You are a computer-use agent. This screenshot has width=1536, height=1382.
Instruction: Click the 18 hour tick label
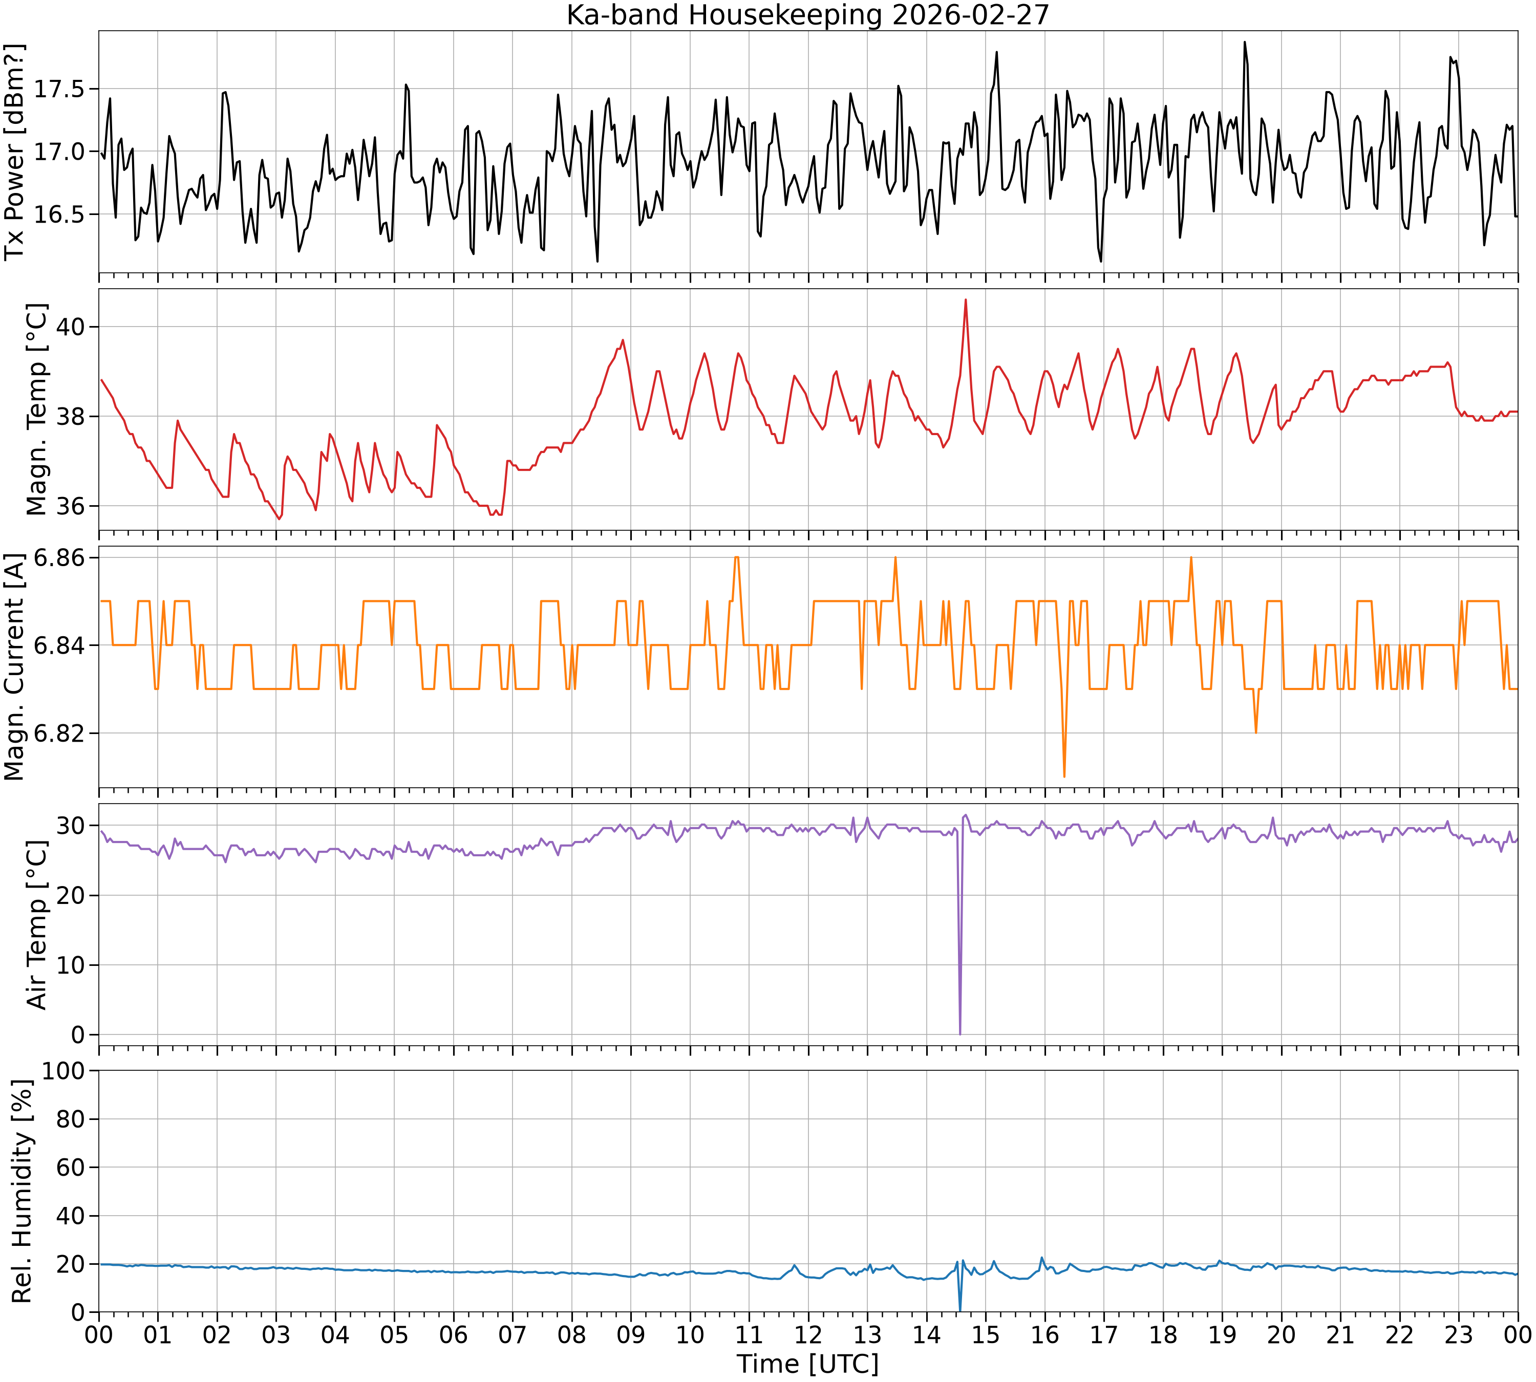click(1163, 1334)
